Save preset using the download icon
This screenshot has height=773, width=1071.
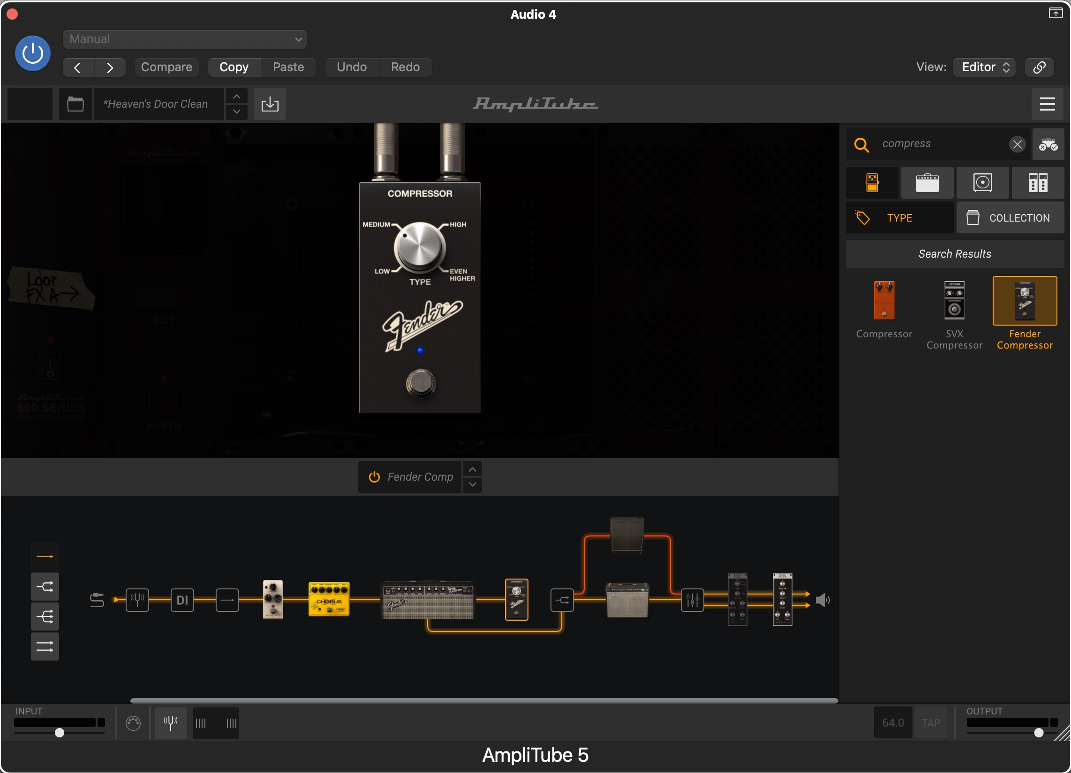pos(270,104)
